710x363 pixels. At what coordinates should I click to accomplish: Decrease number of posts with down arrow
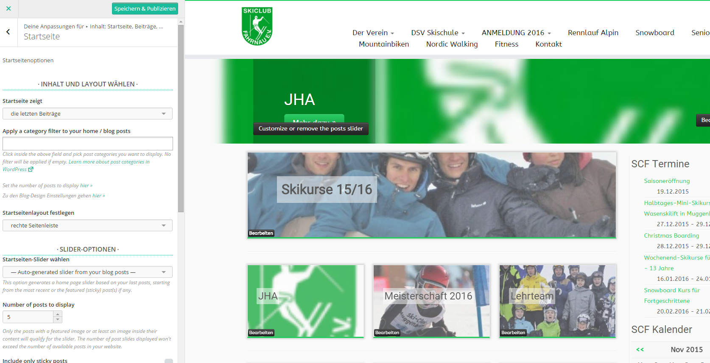pyautogui.click(x=58, y=319)
